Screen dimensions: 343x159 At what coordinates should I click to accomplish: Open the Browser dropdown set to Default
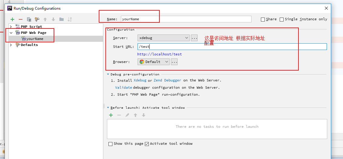[x=154, y=62]
